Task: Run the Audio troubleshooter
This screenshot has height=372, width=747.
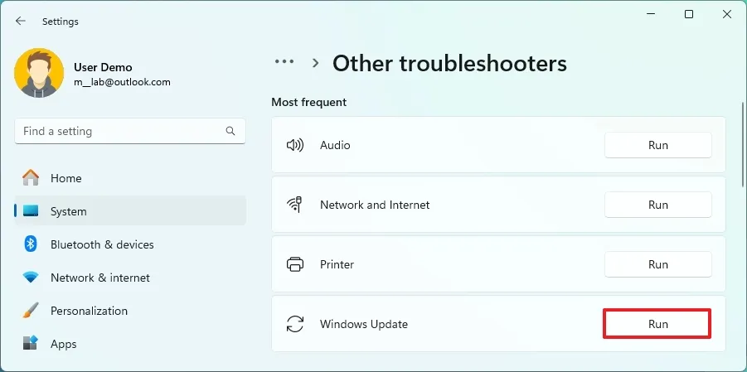Action: pos(658,145)
